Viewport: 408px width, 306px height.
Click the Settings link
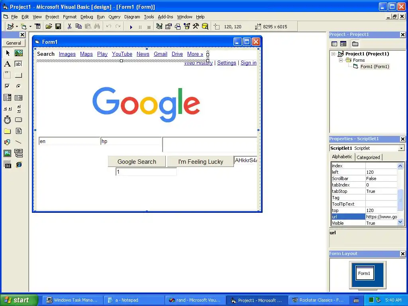tap(227, 63)
